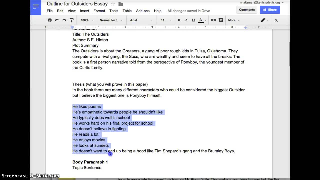
Task: Click the left indent marker on ruler
Action: 72,27
